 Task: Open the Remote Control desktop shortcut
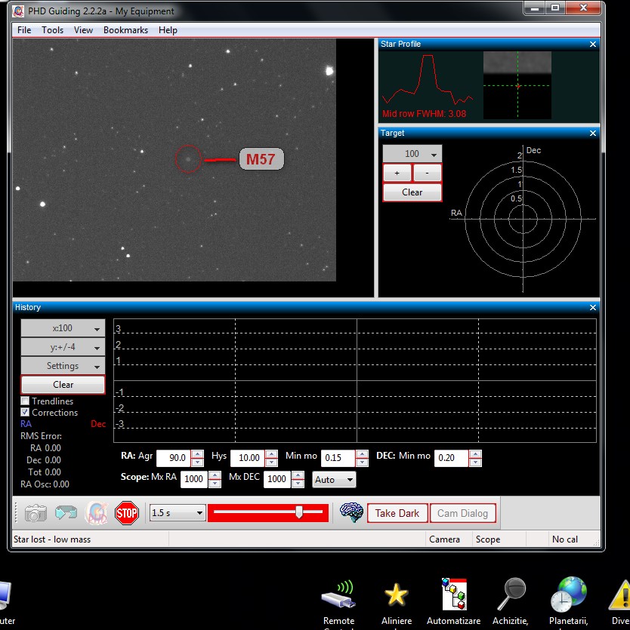[338, 604]
